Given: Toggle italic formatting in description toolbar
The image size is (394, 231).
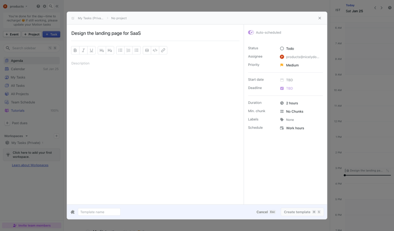Looking at the screenshot, I should click(x=83, y=51).
